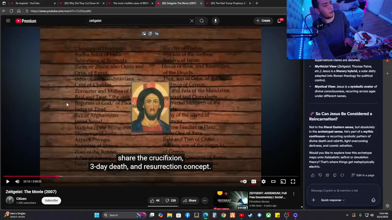Cast the video to a TV
392x220 pixels.
pos(283,182)
